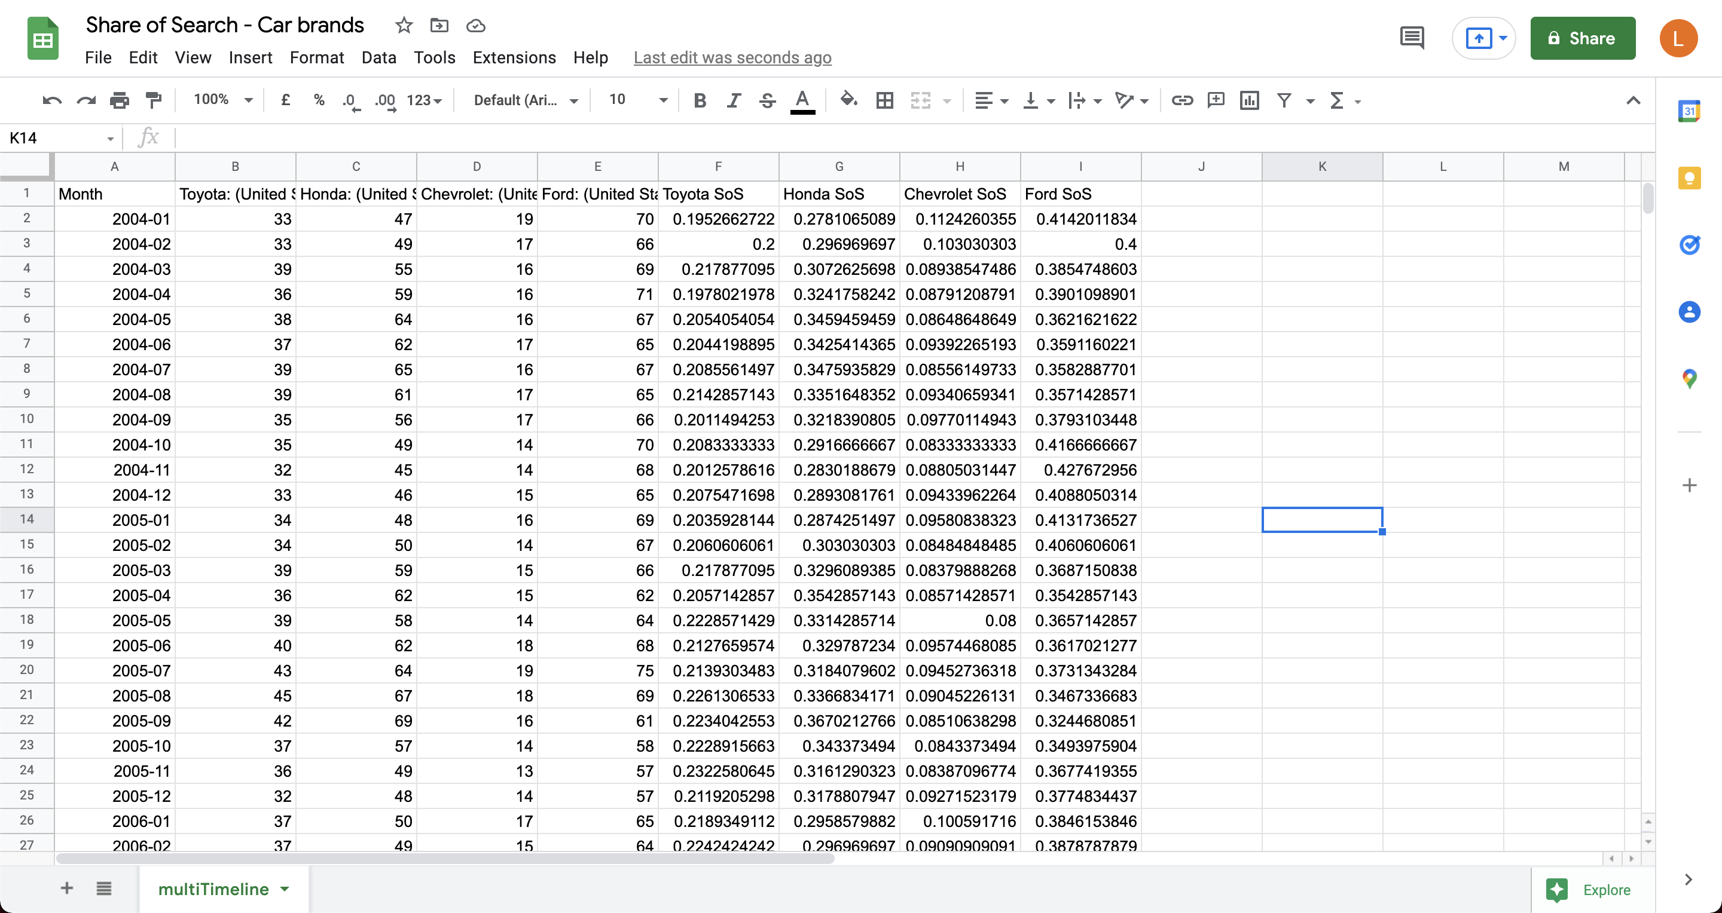This screenshot has height=913, width=1722.
Task: Open the Help menu
Action: coord(591,57)
